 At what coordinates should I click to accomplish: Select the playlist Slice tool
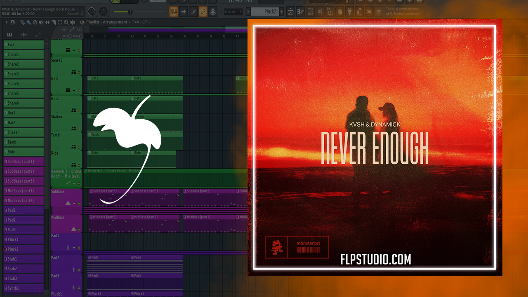[x=54, y=22]
